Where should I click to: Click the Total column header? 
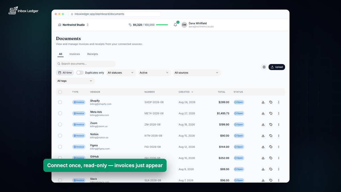pos(222,92)
